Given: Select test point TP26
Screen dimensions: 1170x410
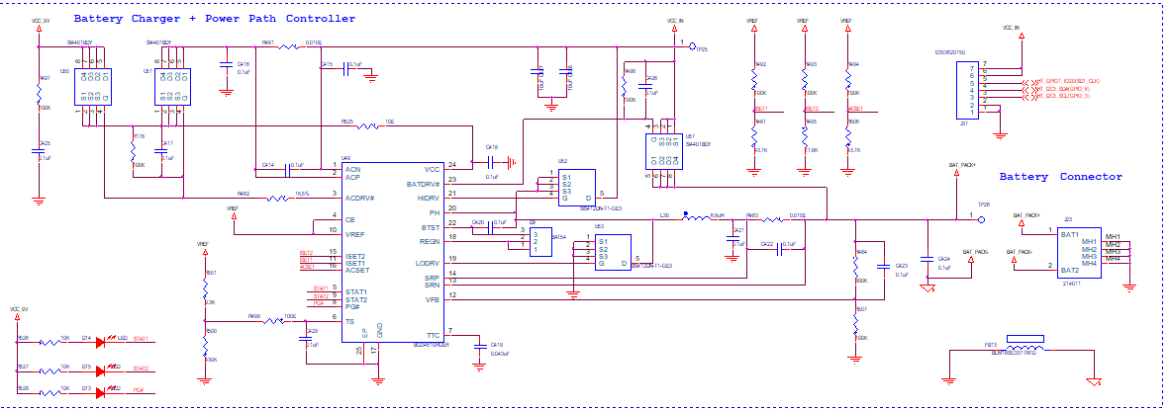Looking at the screenshot, I should [x=981, y=218].
